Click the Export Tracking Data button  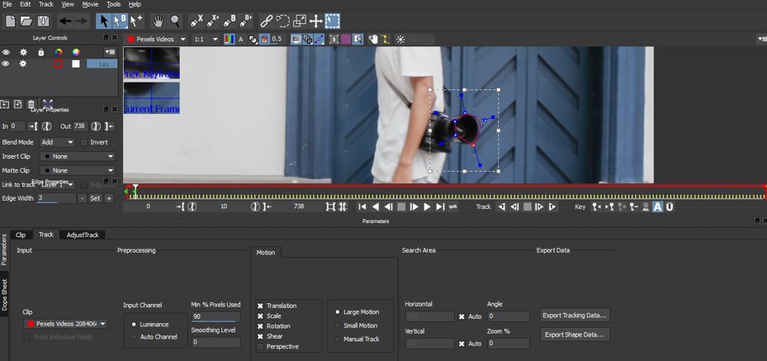pos(575,316)
